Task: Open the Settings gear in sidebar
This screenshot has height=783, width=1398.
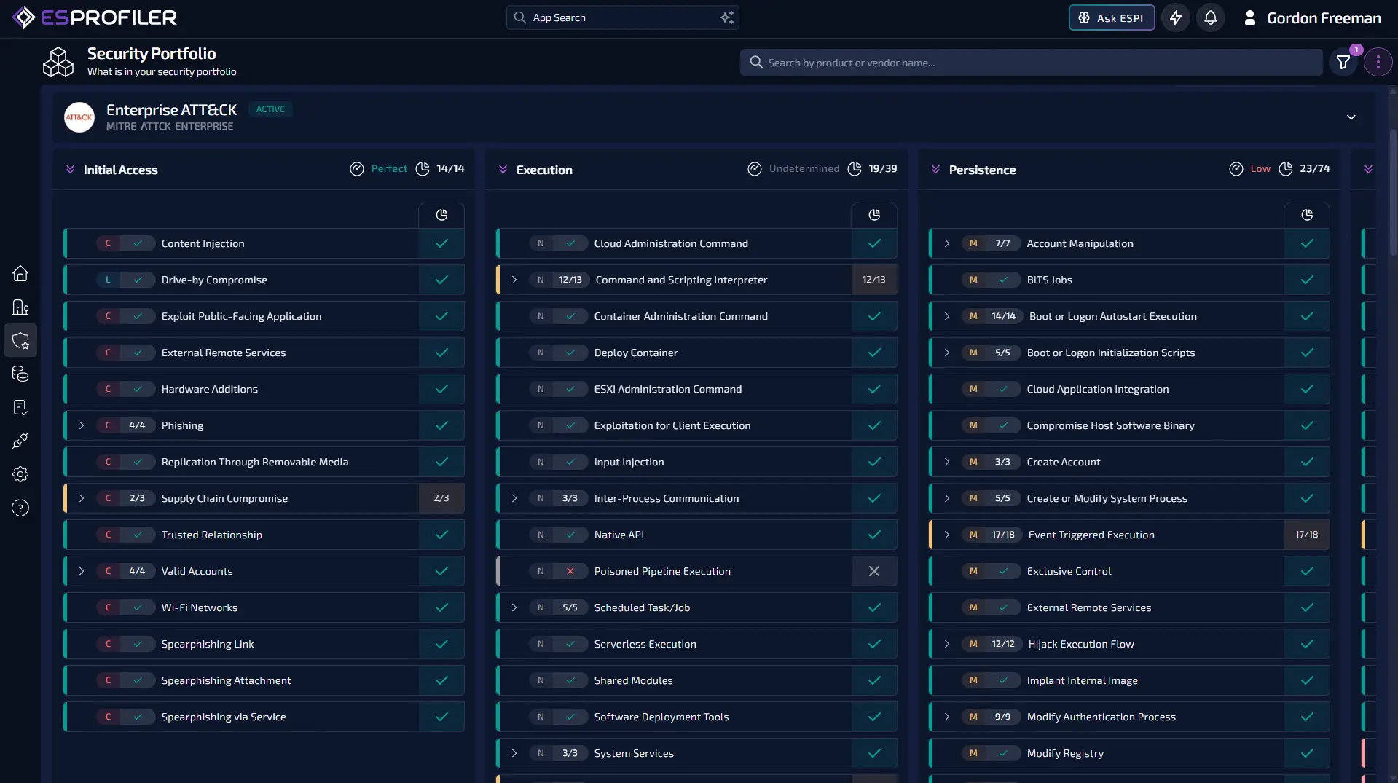Action: [x=20, y=474]
